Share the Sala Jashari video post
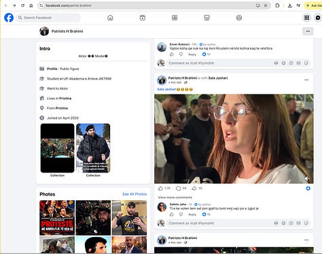Viewport: 322px width, 254px height. point(194,188)
